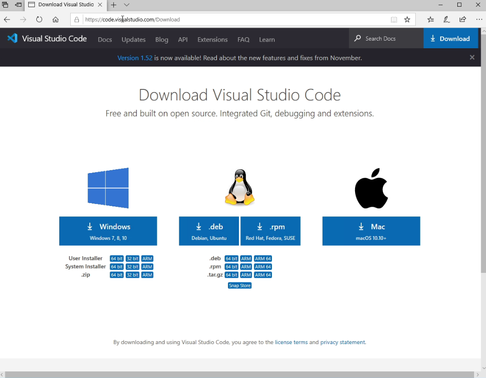Download the .deb Debian, Ubuntu package

[x=209, y=231]
